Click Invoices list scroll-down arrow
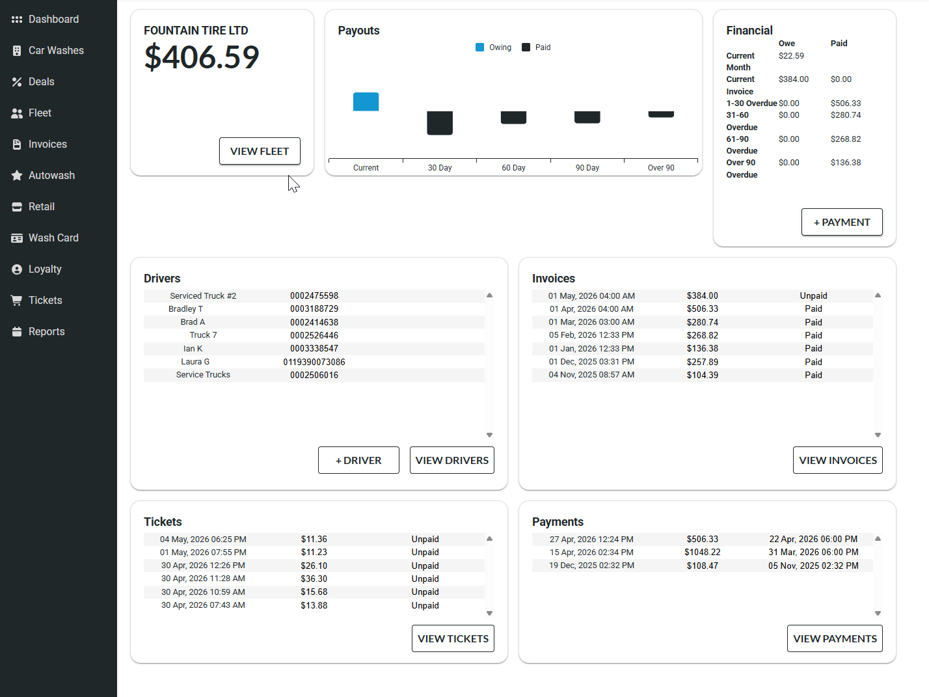 tap(878, 435)
